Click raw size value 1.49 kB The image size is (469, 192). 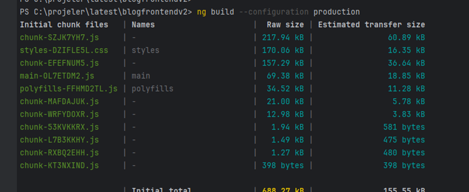point(288,140)
